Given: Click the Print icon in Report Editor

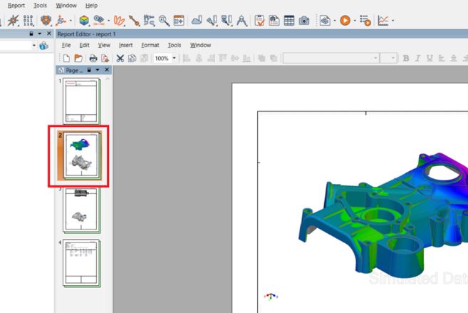Looking at the screenshot, I should pyautogui.click(x=93, y=58).
